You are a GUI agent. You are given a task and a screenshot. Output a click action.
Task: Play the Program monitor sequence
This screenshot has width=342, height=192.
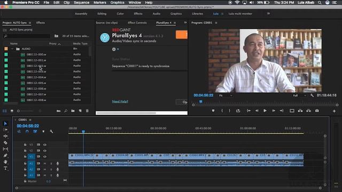click(x=265, y=111)
